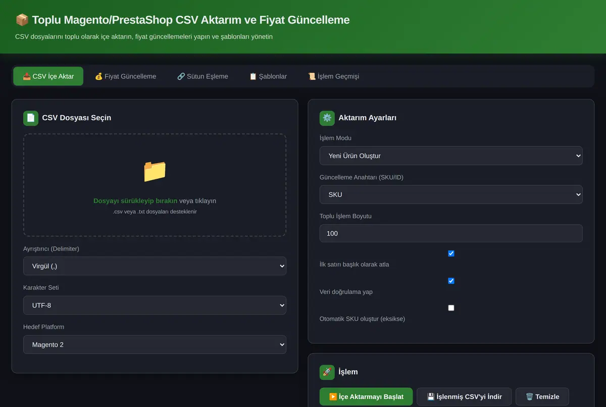The image size is (606, 407).
Task: Click the subtitle beginning 'CSV dosyalarını toplu olarak'
Action: coord(144,36)
